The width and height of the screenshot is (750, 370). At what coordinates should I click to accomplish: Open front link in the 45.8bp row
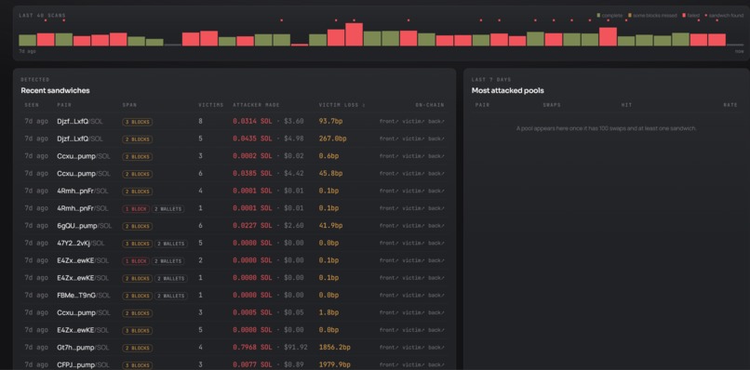point(388,174)
